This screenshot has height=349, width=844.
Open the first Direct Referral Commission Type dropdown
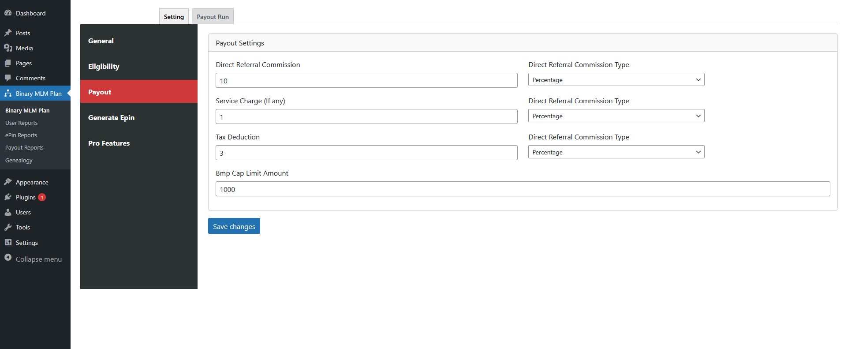point(616,80)
